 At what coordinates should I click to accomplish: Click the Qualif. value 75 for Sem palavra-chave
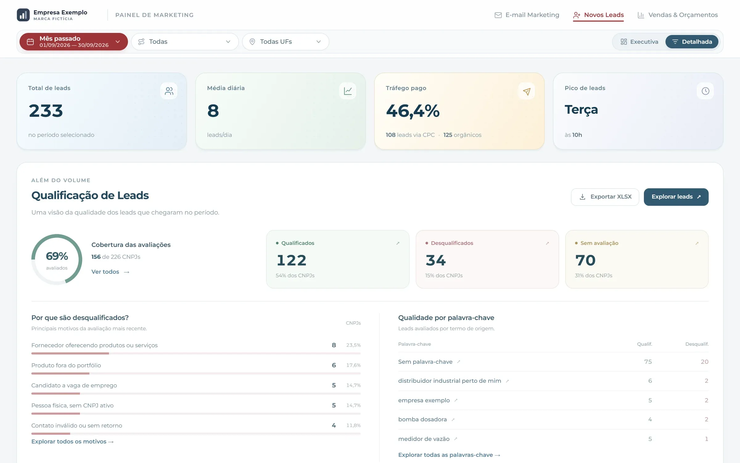648,362
